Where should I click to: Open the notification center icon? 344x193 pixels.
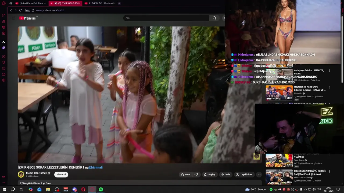point(338,190)
